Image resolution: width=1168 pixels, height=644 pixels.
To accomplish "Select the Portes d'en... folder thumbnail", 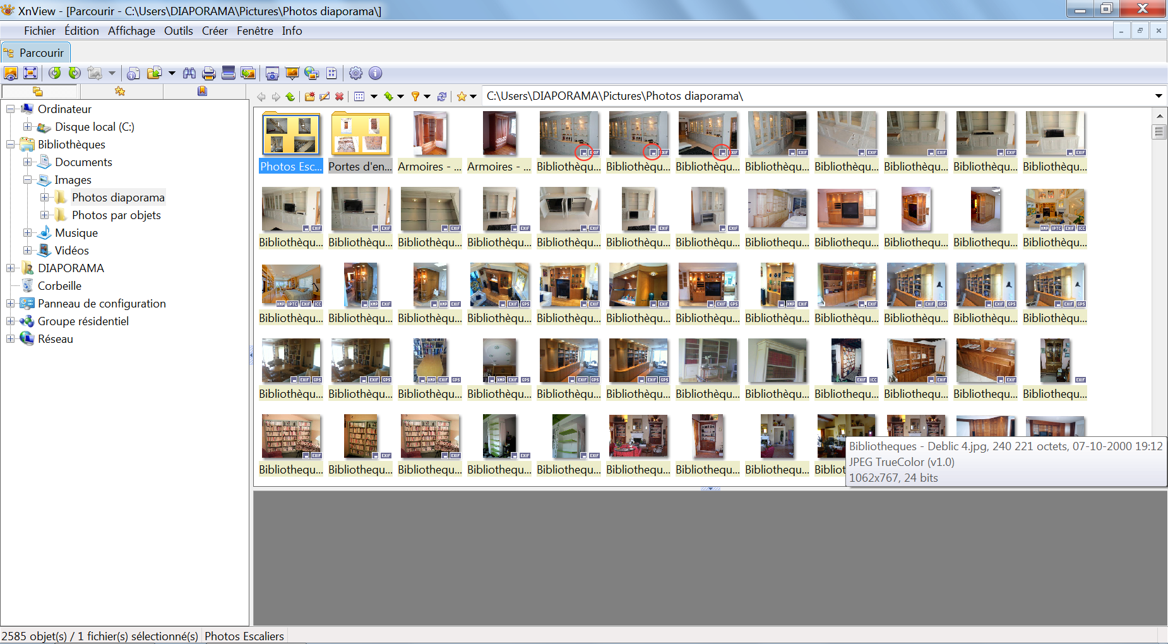I will coord(361,142).
